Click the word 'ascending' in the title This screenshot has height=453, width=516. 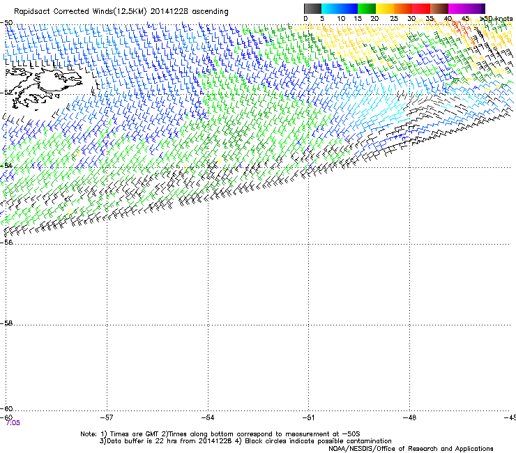pyautogui.click(x=211, y=12)
